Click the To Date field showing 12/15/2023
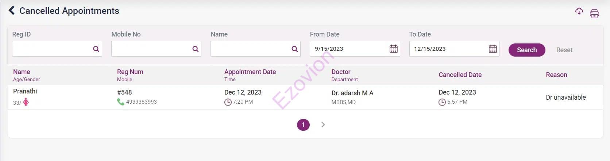Viewport: 610px width, 161px height. tap(448, 49)
